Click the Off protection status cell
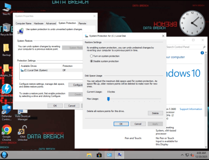The width and height of the screenshot is (209, 160). click(64, 70)
